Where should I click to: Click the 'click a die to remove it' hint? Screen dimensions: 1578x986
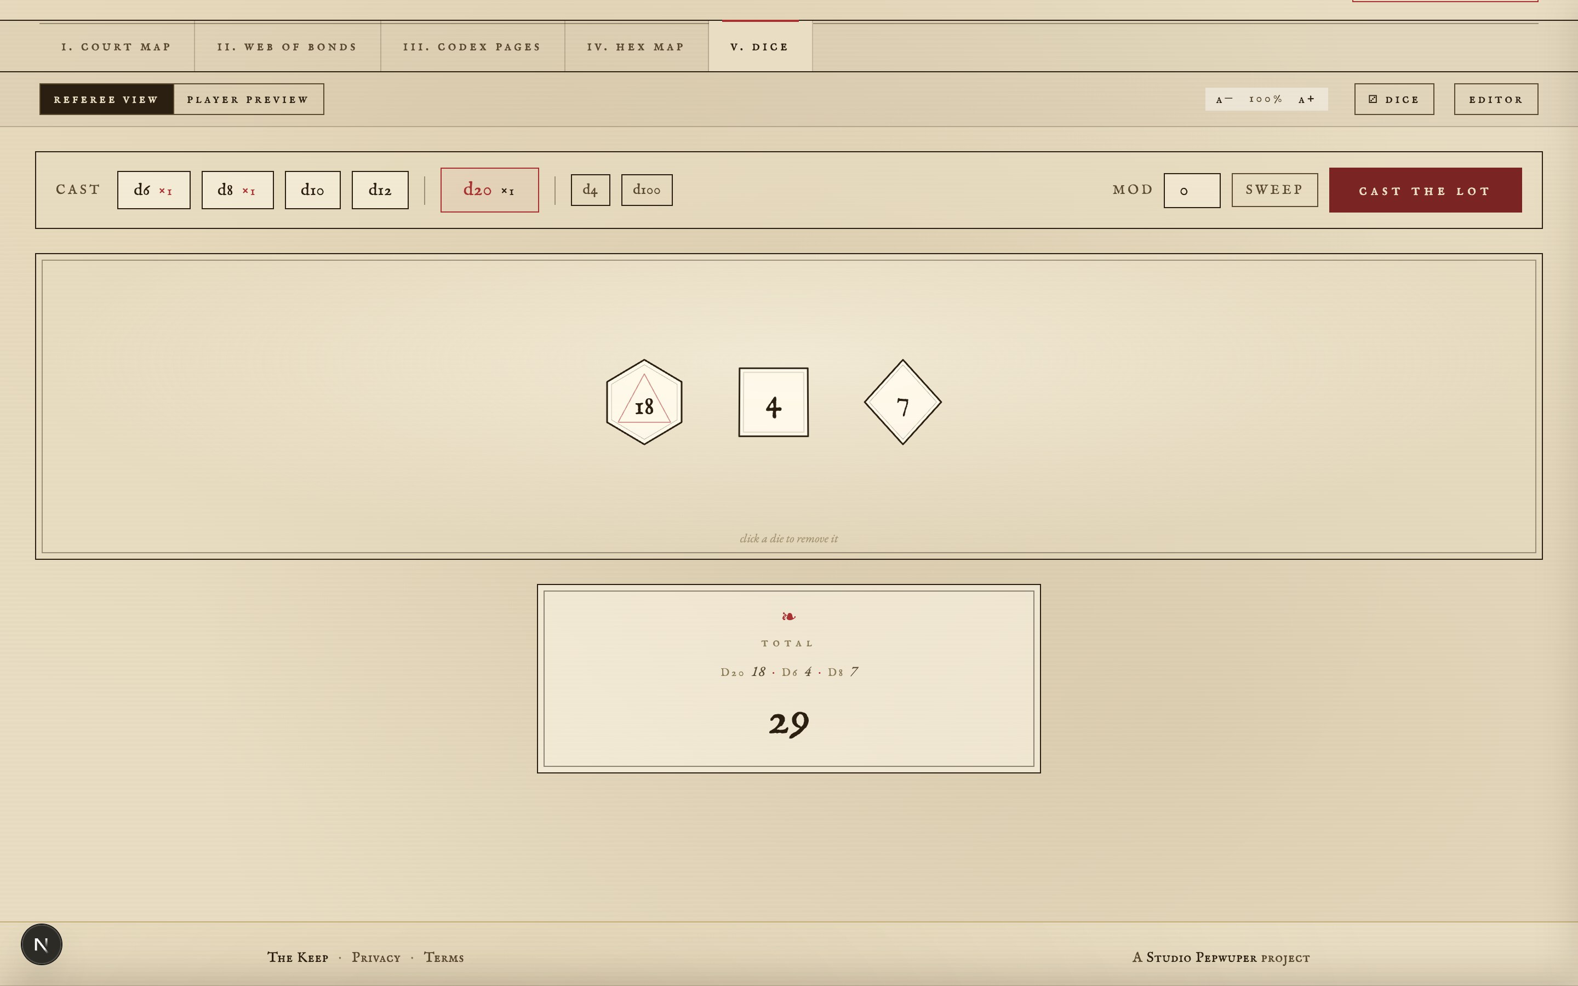[x=789, y=538]
